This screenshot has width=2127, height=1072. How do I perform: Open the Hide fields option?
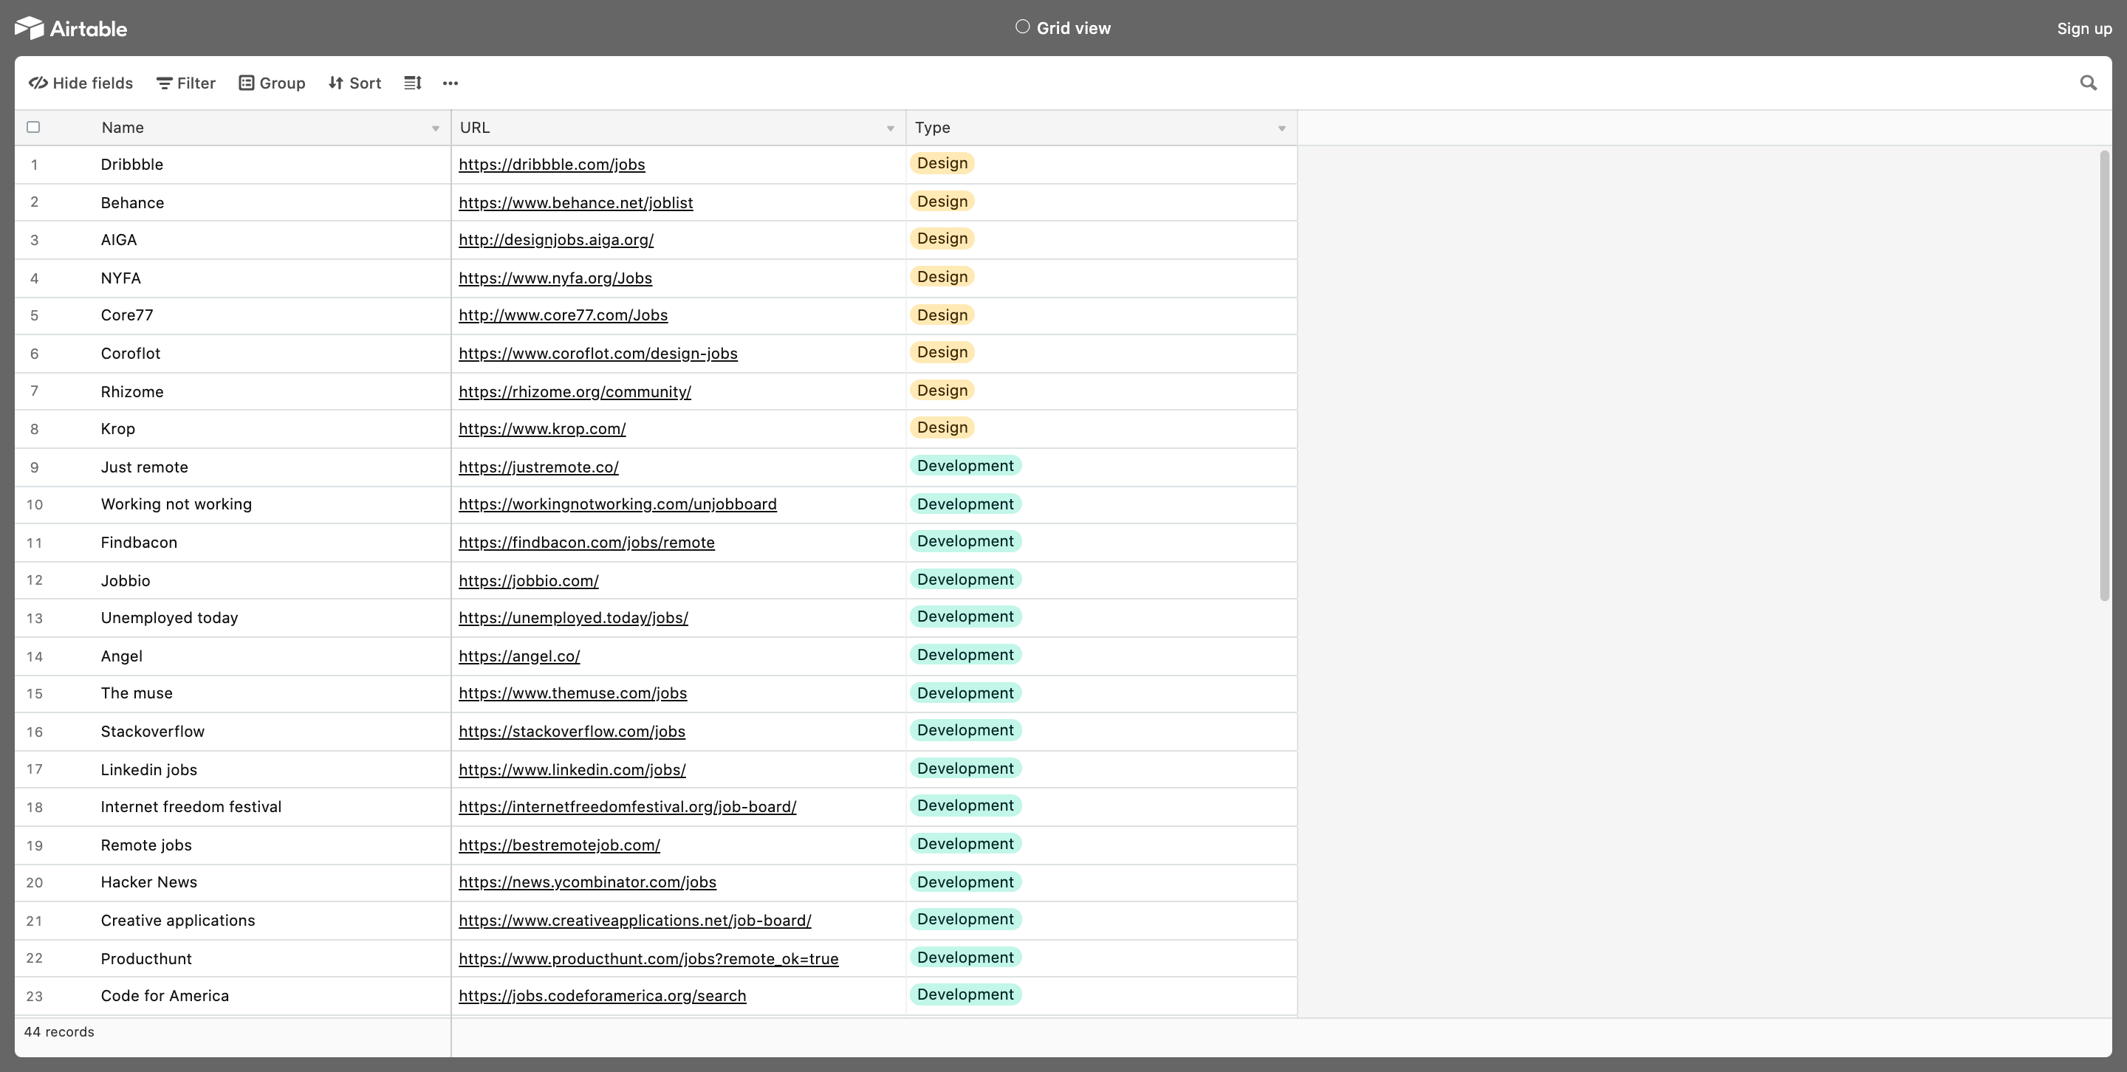pos(81,83)
